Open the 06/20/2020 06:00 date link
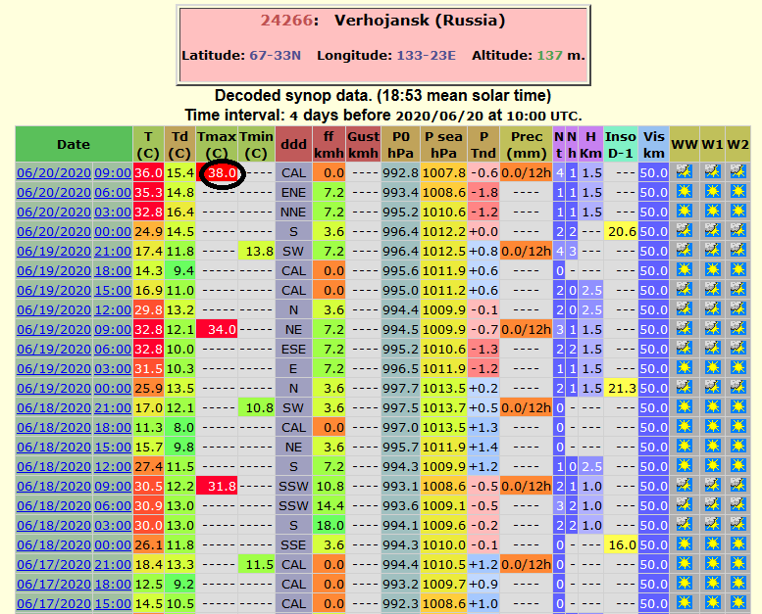 click(x=74, y=192)
